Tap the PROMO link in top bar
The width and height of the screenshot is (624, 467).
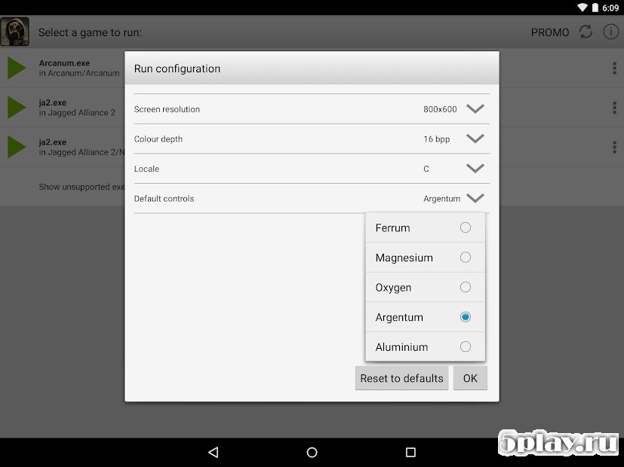[x=550, y=32]
